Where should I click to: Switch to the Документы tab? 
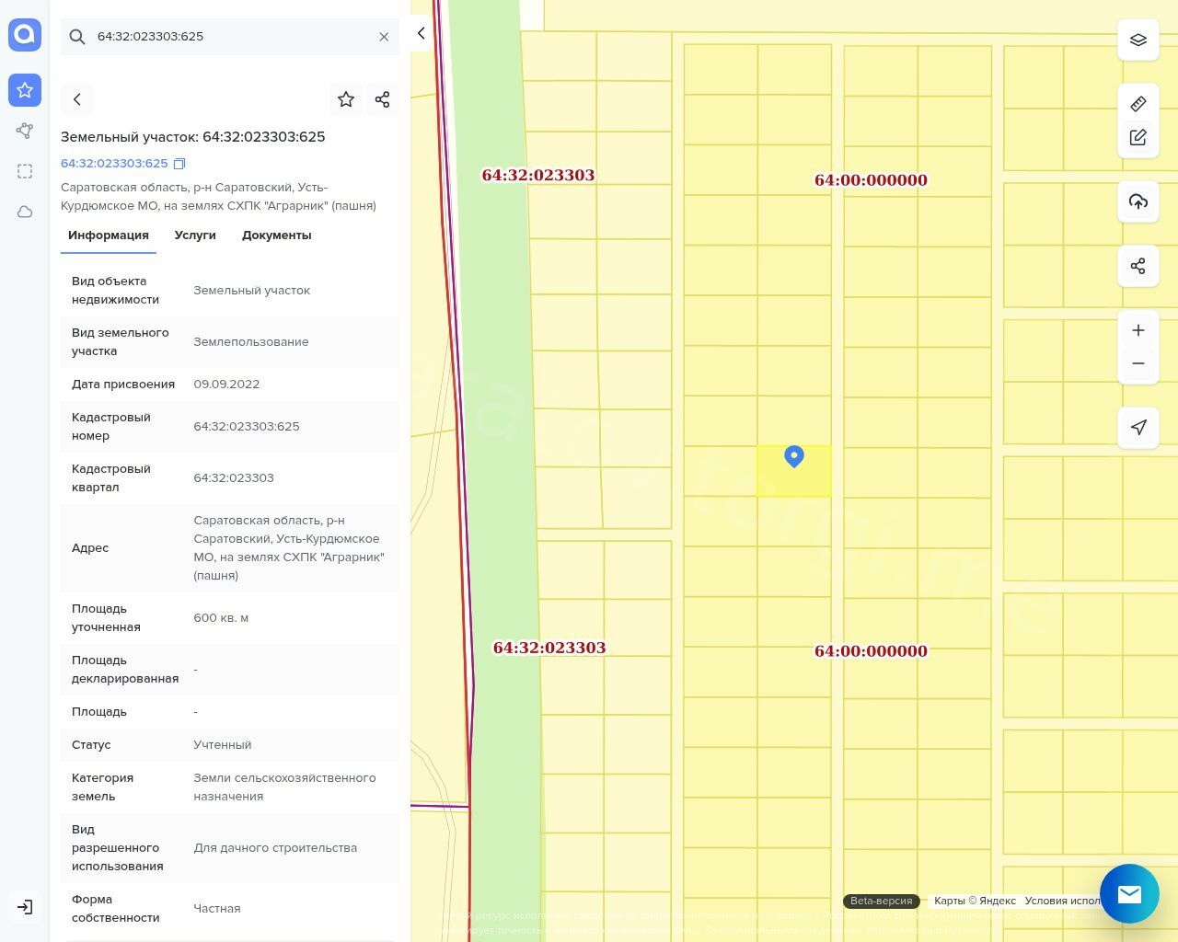276,235
